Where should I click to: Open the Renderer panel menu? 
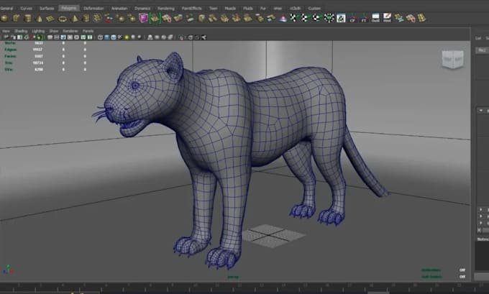tap(70, 31)
